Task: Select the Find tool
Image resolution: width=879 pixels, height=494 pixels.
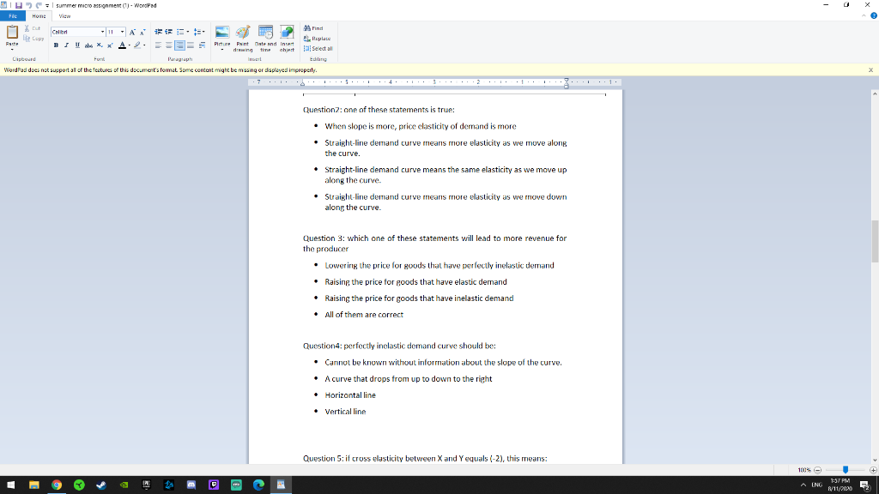Action: pyautogui.click(x=314, y=28)
